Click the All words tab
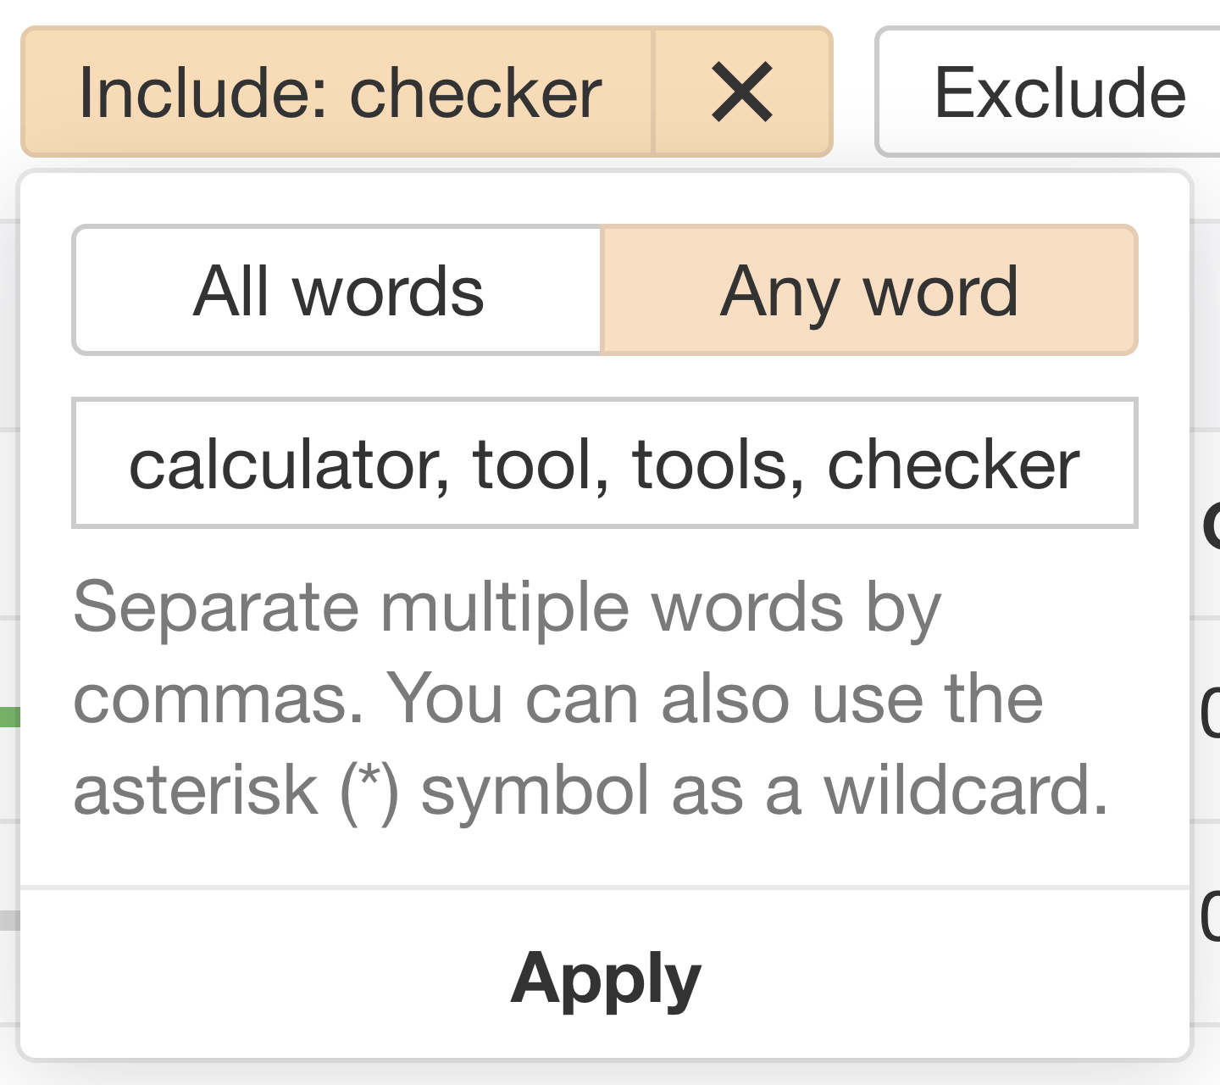Screen dimensions: 1220x1085 (x=338, y=291)
